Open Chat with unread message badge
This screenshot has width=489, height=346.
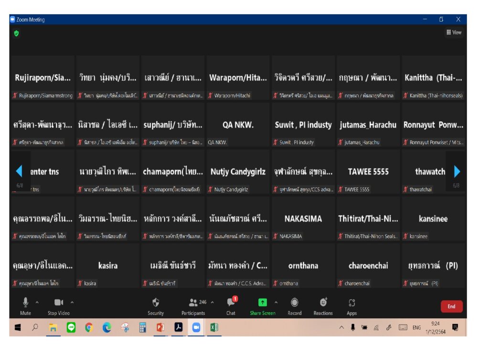(x=231, y=306)
